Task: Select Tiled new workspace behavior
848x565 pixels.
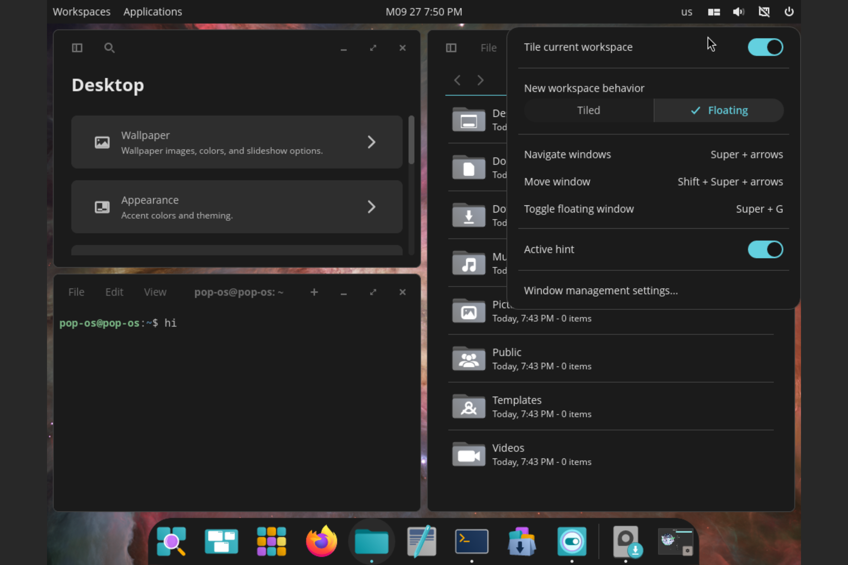Action: (589, 110)
